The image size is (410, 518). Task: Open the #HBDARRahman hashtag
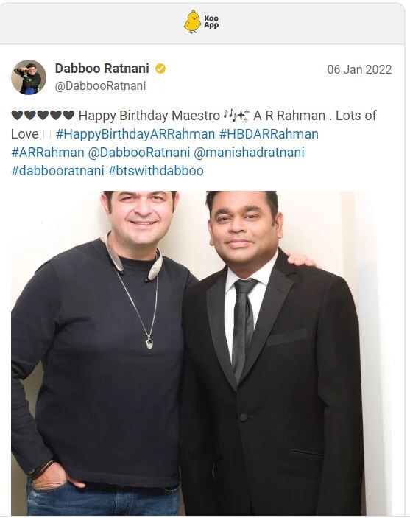pyautogui.click(x=269, y=134)
